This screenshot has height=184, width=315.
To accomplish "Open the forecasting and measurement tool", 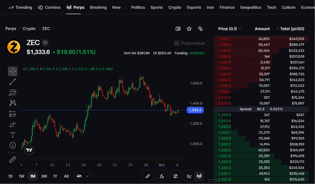I will 13,114.
